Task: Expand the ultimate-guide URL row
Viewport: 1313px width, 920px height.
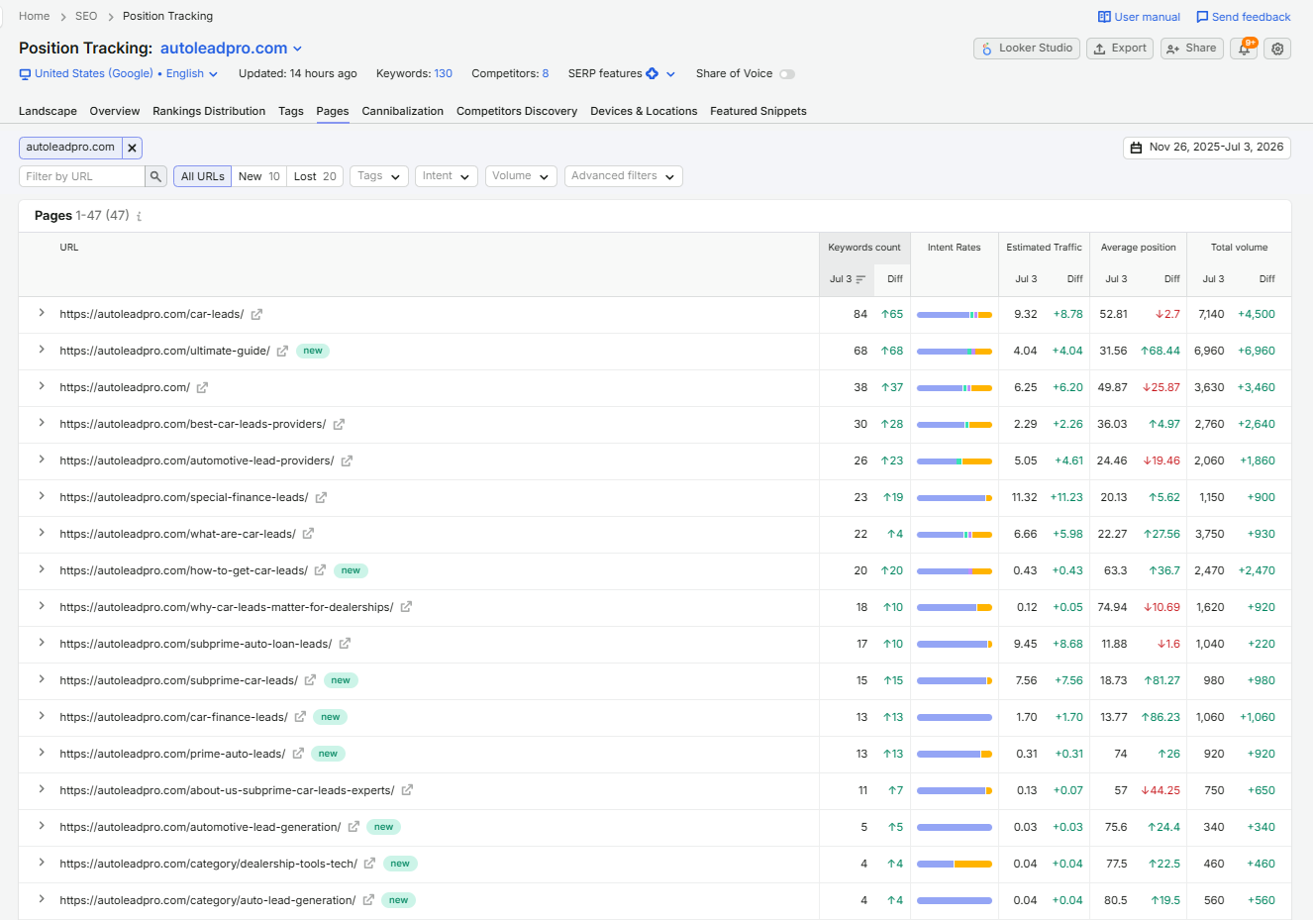Action: coord(42,350)
